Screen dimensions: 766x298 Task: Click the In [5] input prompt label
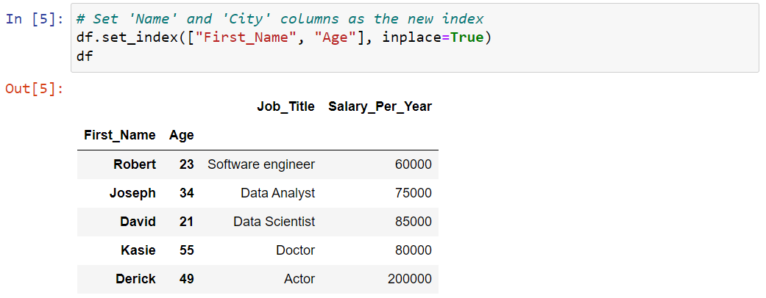coord(34,20)
